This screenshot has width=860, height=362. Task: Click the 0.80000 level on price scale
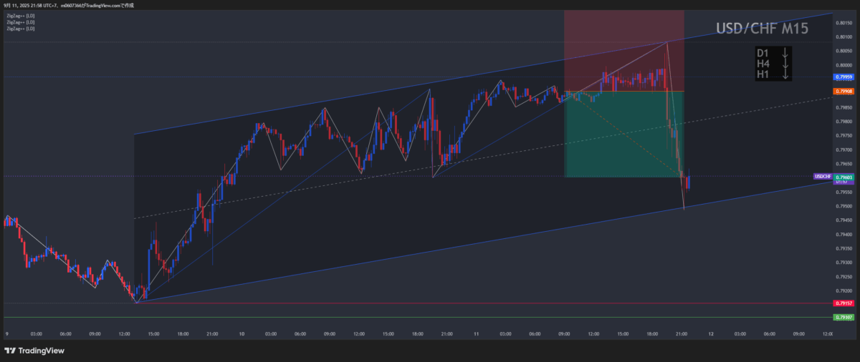(843, 65)
